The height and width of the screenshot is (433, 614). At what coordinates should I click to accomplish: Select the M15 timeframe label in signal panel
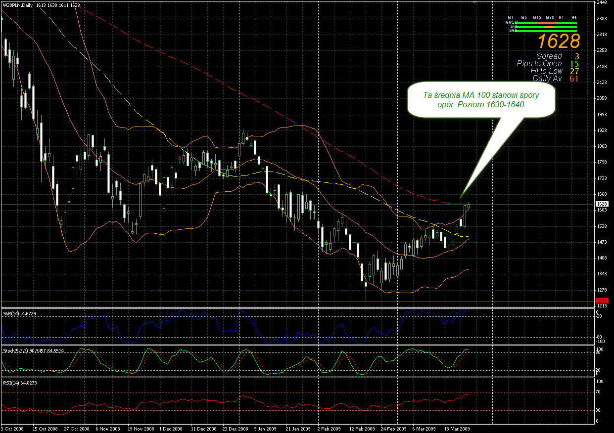click(x=537, y=18)
